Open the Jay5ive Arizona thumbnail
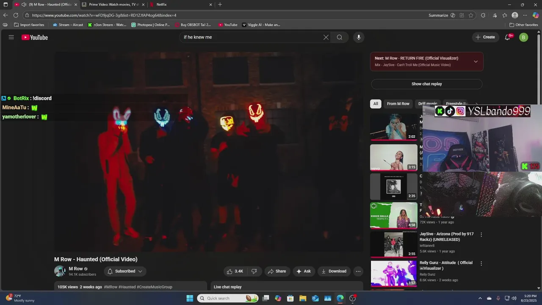 (394, 244)
